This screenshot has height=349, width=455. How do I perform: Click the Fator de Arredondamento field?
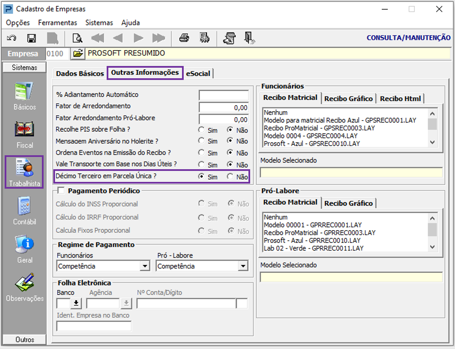click(224, 107)
